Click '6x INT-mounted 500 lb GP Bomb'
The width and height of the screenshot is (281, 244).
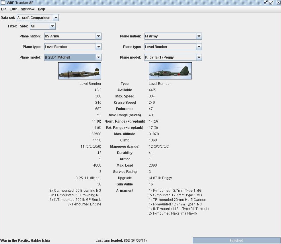tap(75, 200)
